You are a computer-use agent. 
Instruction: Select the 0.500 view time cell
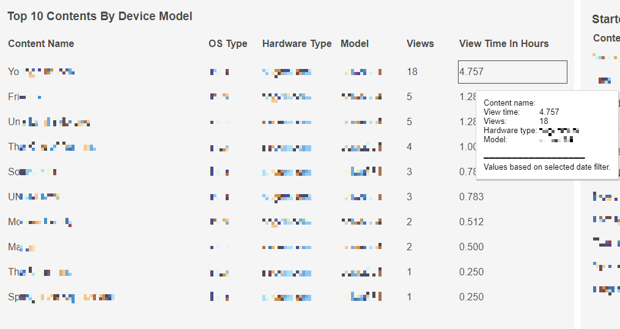point(471,247)
